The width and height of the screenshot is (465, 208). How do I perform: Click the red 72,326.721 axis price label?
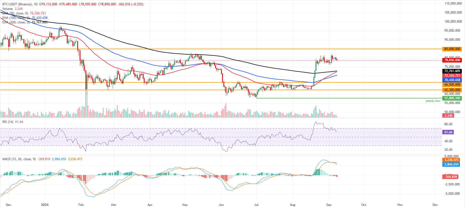(452, 76)
